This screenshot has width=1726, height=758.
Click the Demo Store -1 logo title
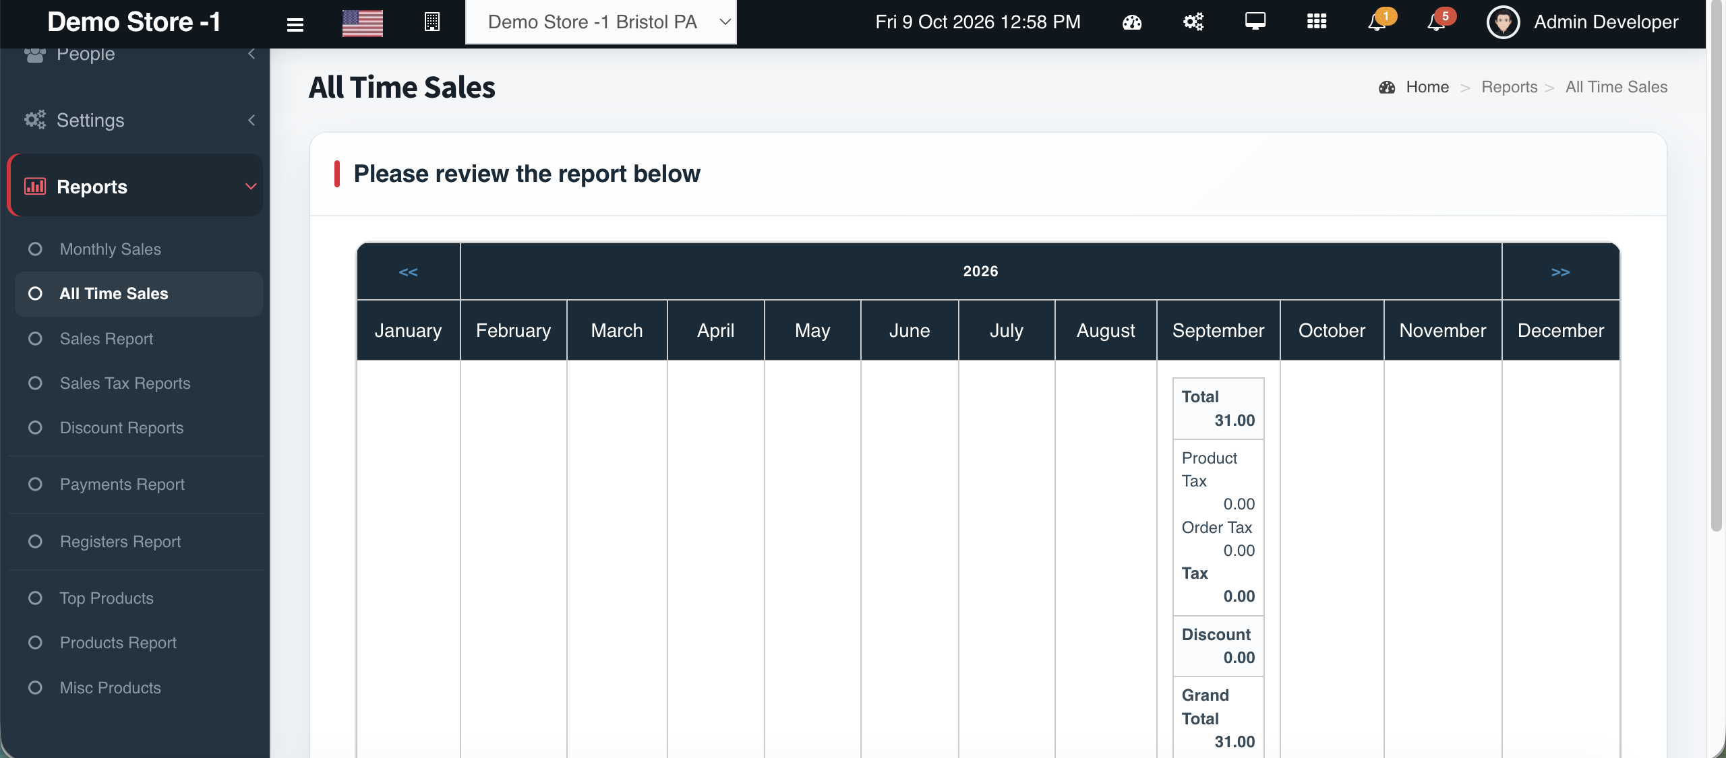pos(134,22)
